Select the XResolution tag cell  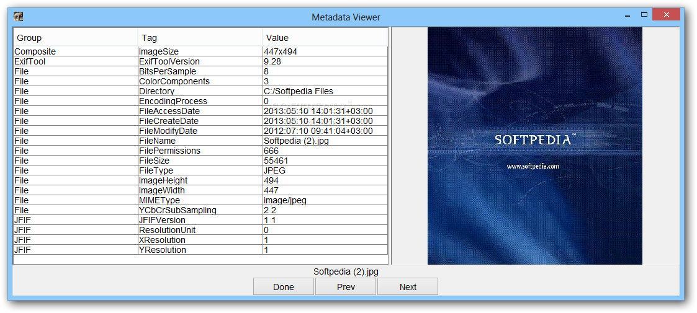coord(200,240)
